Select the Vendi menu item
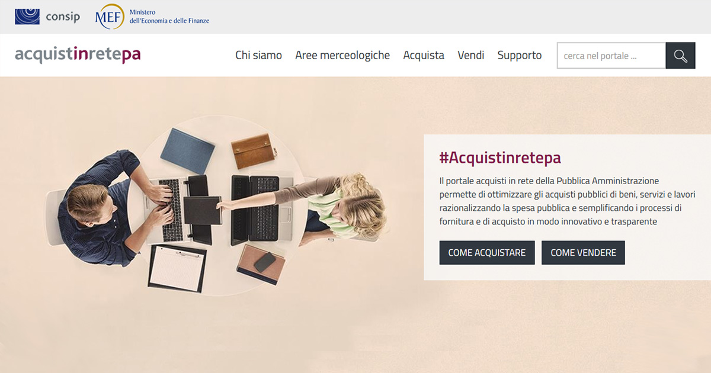Image resolution: width=711 pixels, height=373 pixels. (470, 55)
